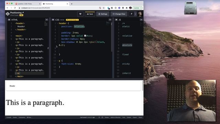Viewport: 220px width, 124px height.
Task: Open the hard drive icon on desktop
Action: pyautogui.click(x=190, y=8)
